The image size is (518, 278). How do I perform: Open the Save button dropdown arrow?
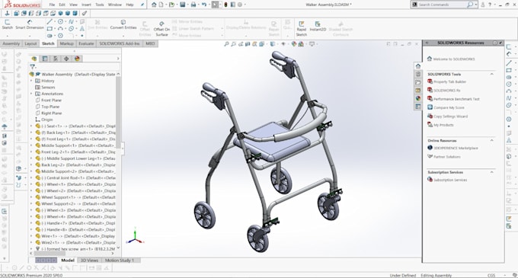coord(187,5)
